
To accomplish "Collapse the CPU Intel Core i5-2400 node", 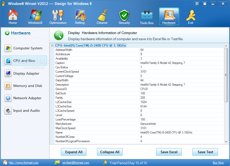I will tap(52, 46).
